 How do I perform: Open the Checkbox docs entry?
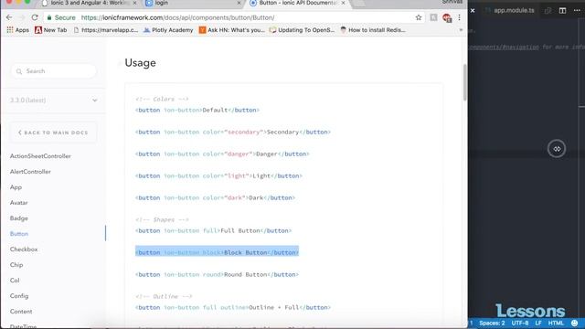(24, 249)
